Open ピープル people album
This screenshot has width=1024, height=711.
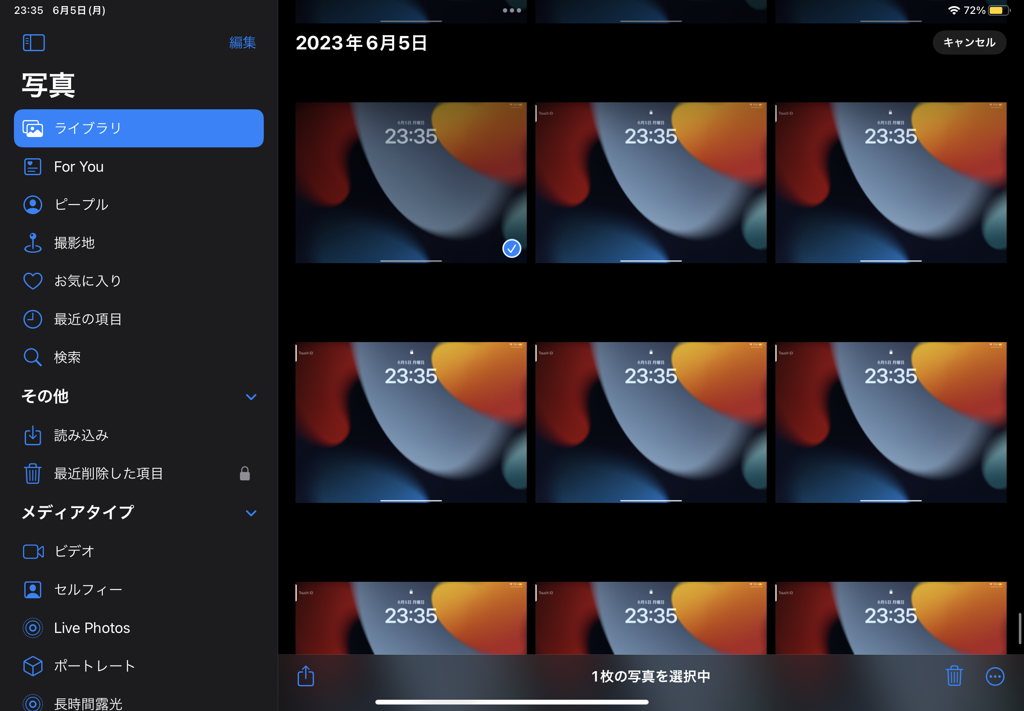pos(81,205)
